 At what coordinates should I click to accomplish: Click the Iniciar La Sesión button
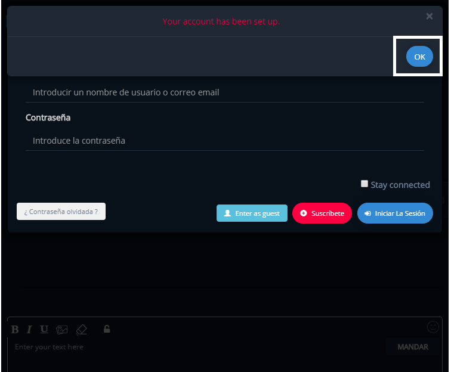(395, 213)
